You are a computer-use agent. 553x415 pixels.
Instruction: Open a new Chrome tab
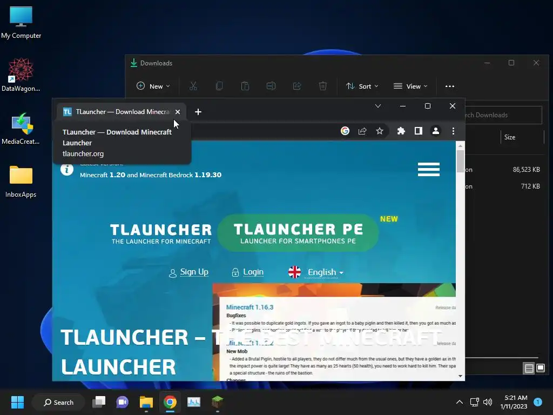tap(198, 112)
